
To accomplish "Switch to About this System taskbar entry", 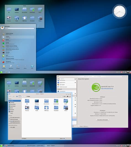I will [x=35, y=146].
